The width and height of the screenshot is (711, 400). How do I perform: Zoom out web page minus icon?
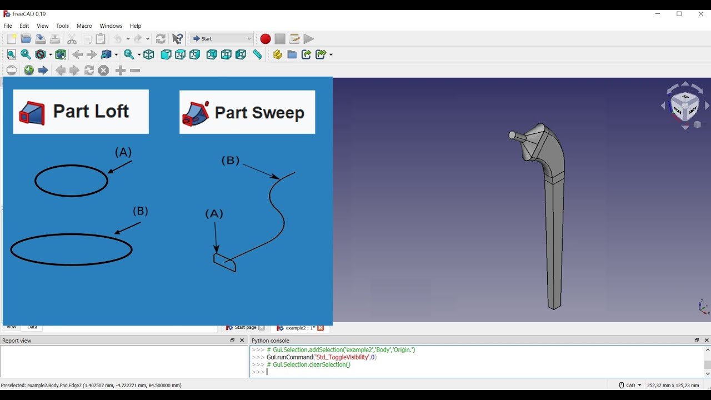[x=135, y=71]
